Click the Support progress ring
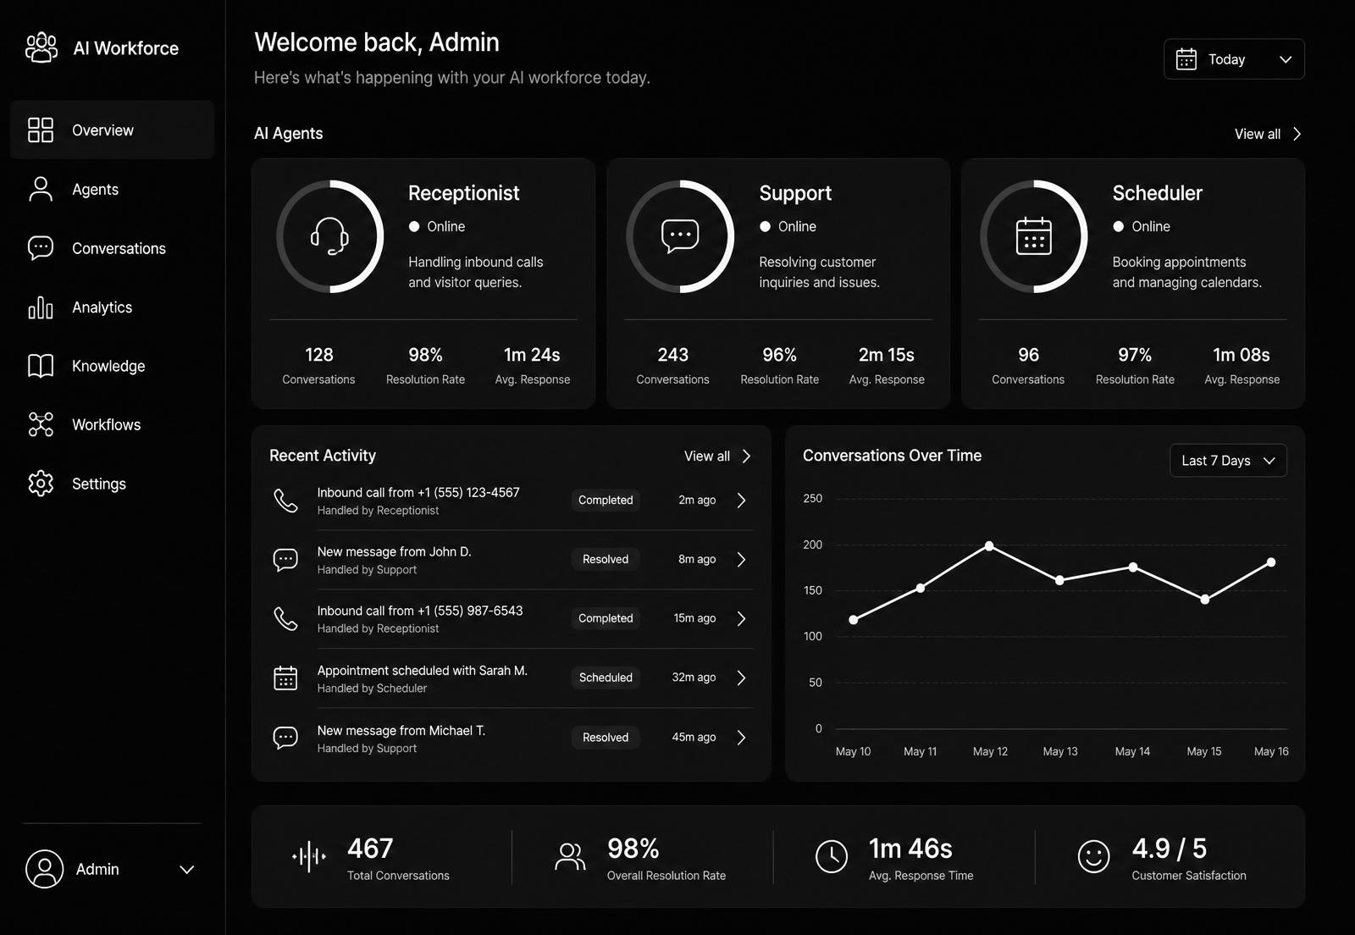The width and height of the screenshot is (1355, 935). [680, 236]
